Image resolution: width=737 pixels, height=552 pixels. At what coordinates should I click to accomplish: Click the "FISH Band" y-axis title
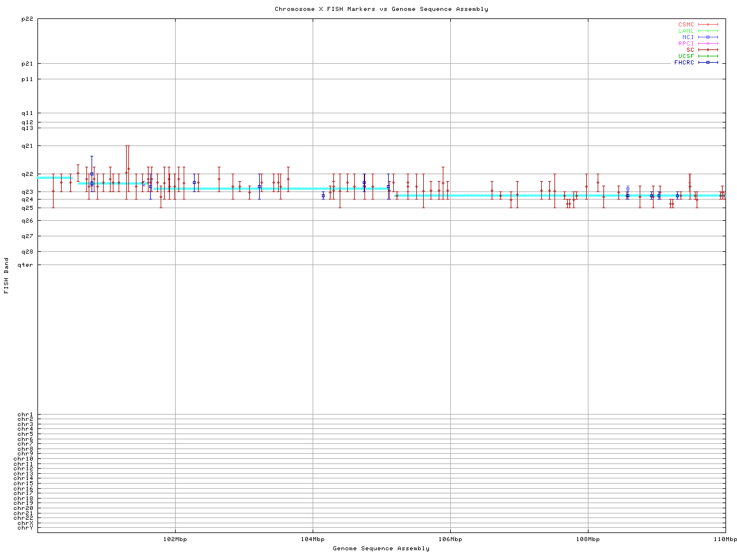[x=7, y=275]
